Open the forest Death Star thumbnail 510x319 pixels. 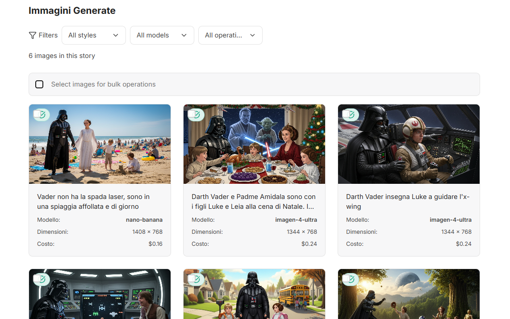point(409,297)
